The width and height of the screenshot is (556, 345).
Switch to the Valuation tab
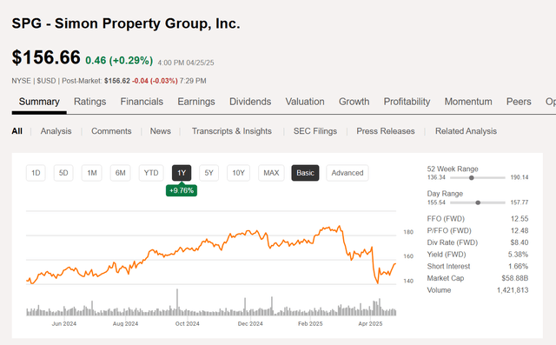305,102
